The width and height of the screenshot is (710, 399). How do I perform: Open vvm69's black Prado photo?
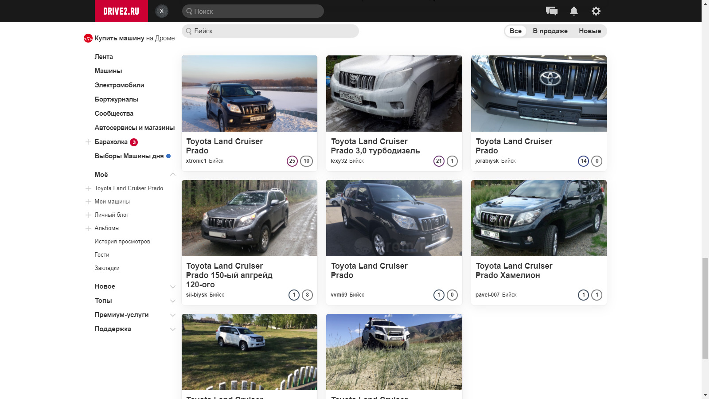pyautogui.click(x=394, y=218)
